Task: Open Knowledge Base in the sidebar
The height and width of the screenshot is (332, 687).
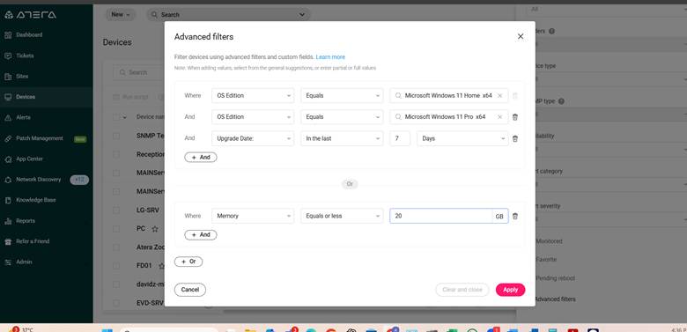Action: [36, 200]
